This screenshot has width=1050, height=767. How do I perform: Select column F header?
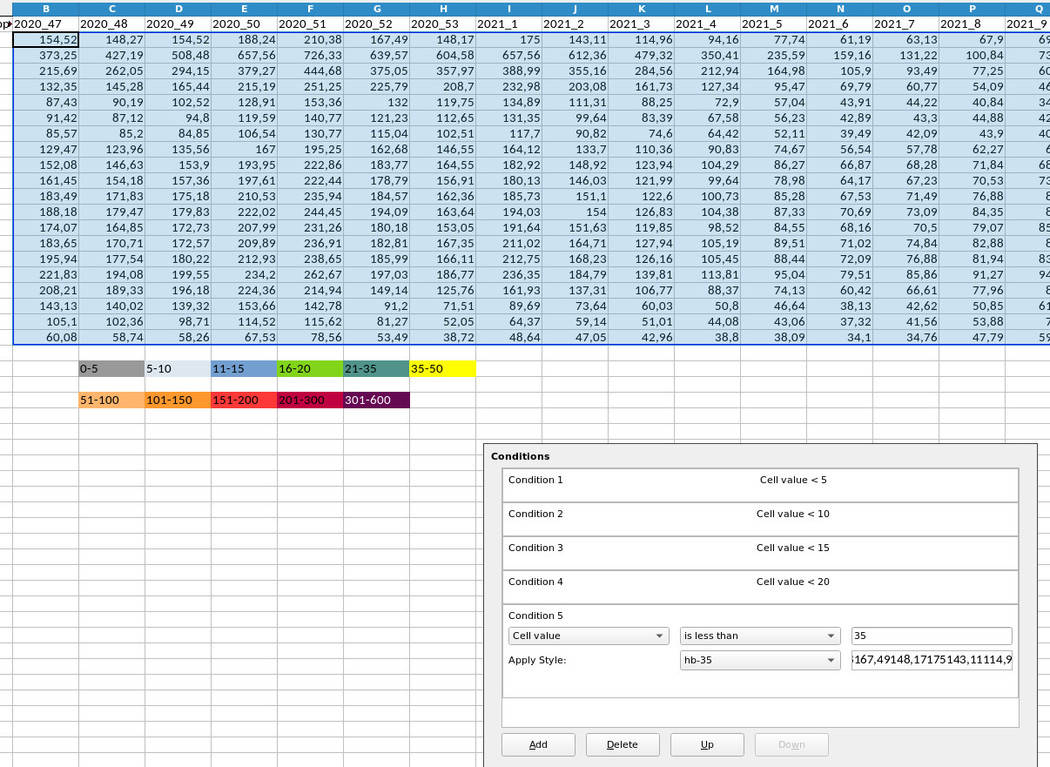coord(310,9)
